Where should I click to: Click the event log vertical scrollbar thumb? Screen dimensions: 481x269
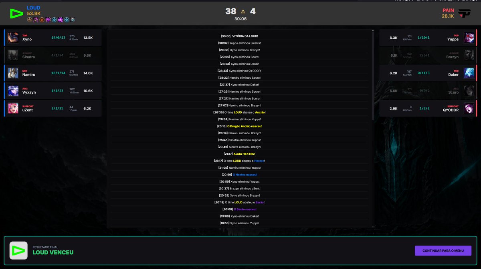(x=373, y=76)
